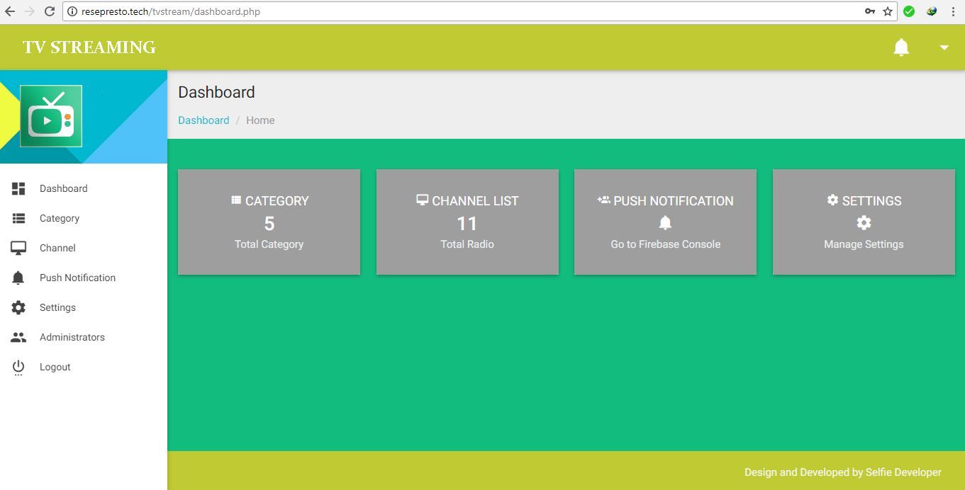Open Category from the sidebar menu
Screen dimensions: 965x490
tap(60, 218)
